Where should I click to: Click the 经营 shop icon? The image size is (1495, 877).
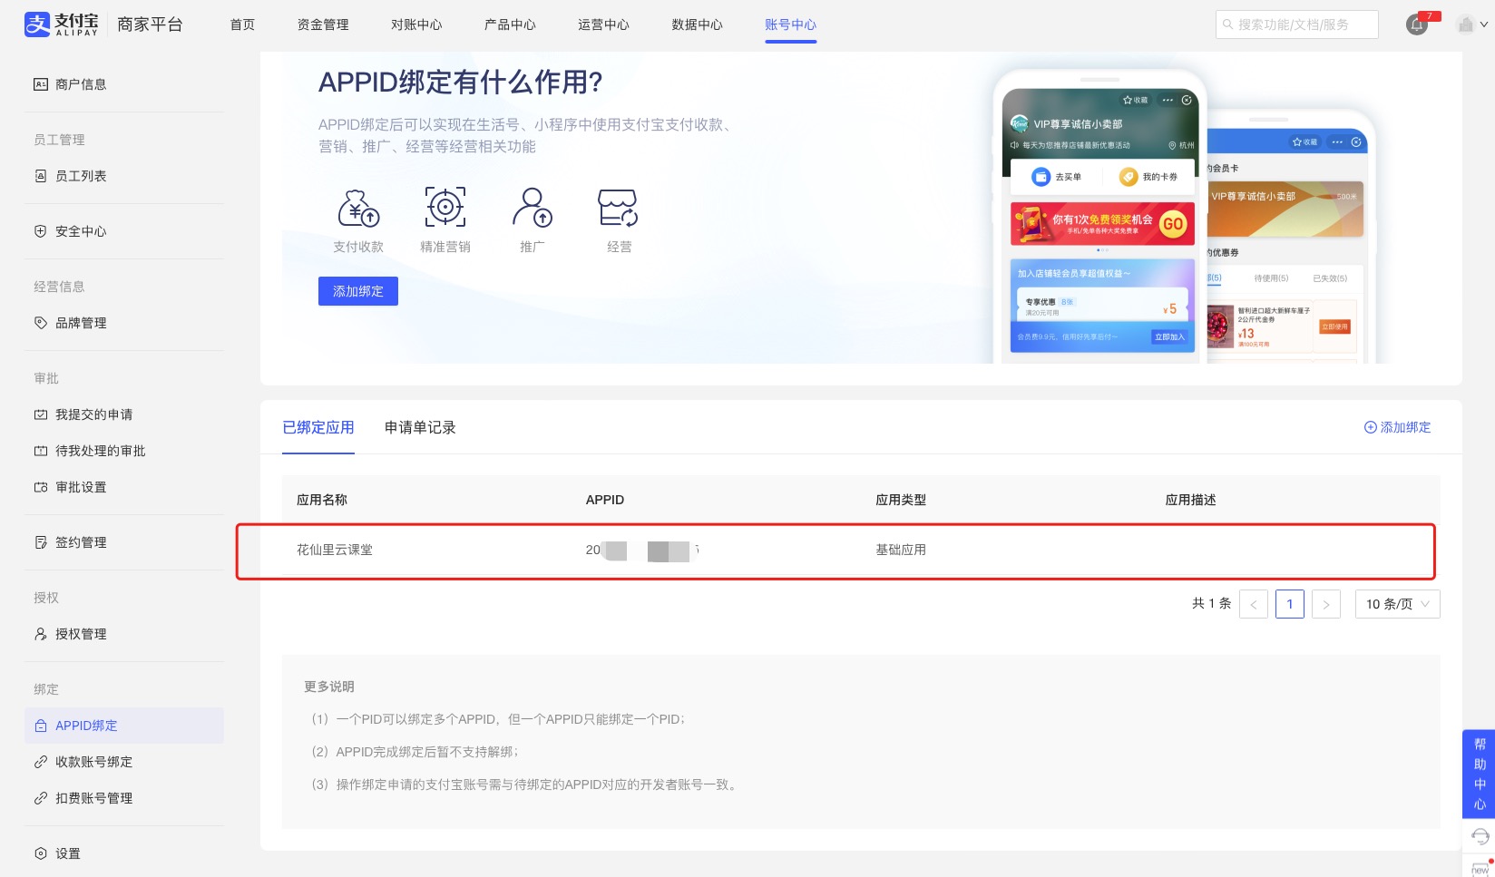pyautogui.click(x=619, y=208)
